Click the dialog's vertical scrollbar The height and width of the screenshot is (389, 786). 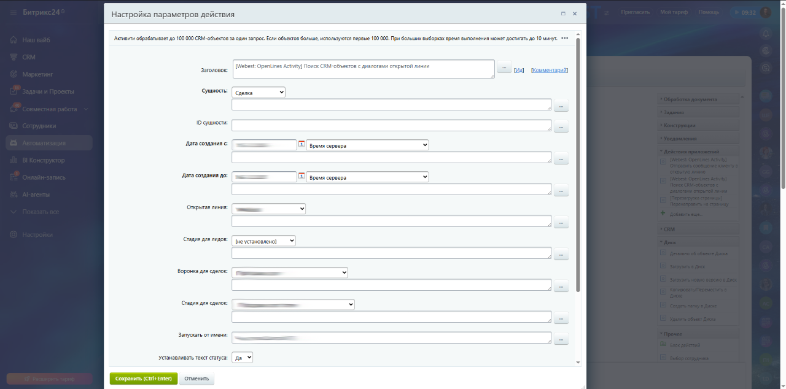click(x=578, y=184)
